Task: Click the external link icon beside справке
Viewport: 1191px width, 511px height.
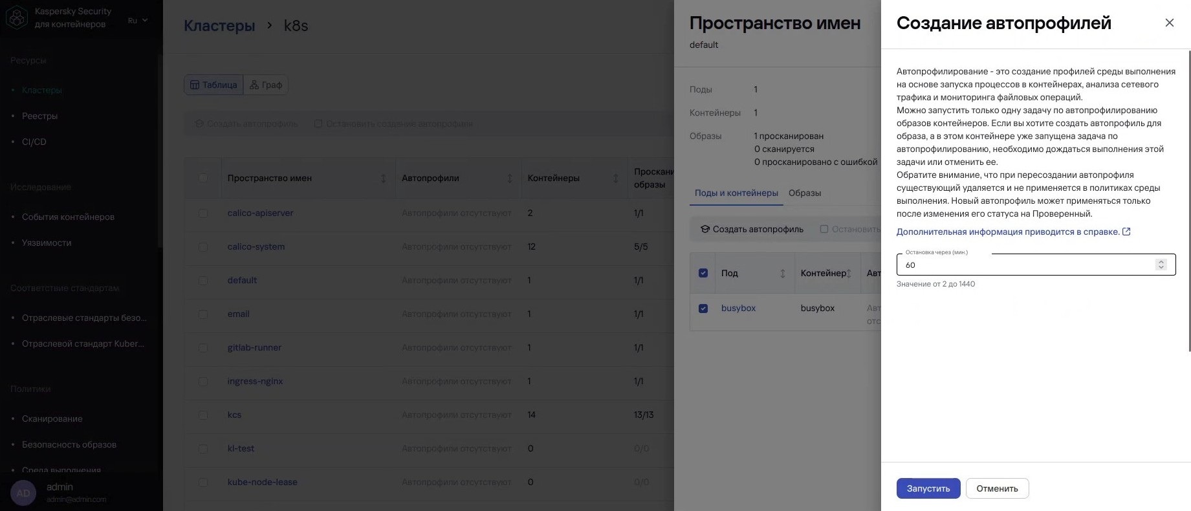Action: coord(1126,232)
